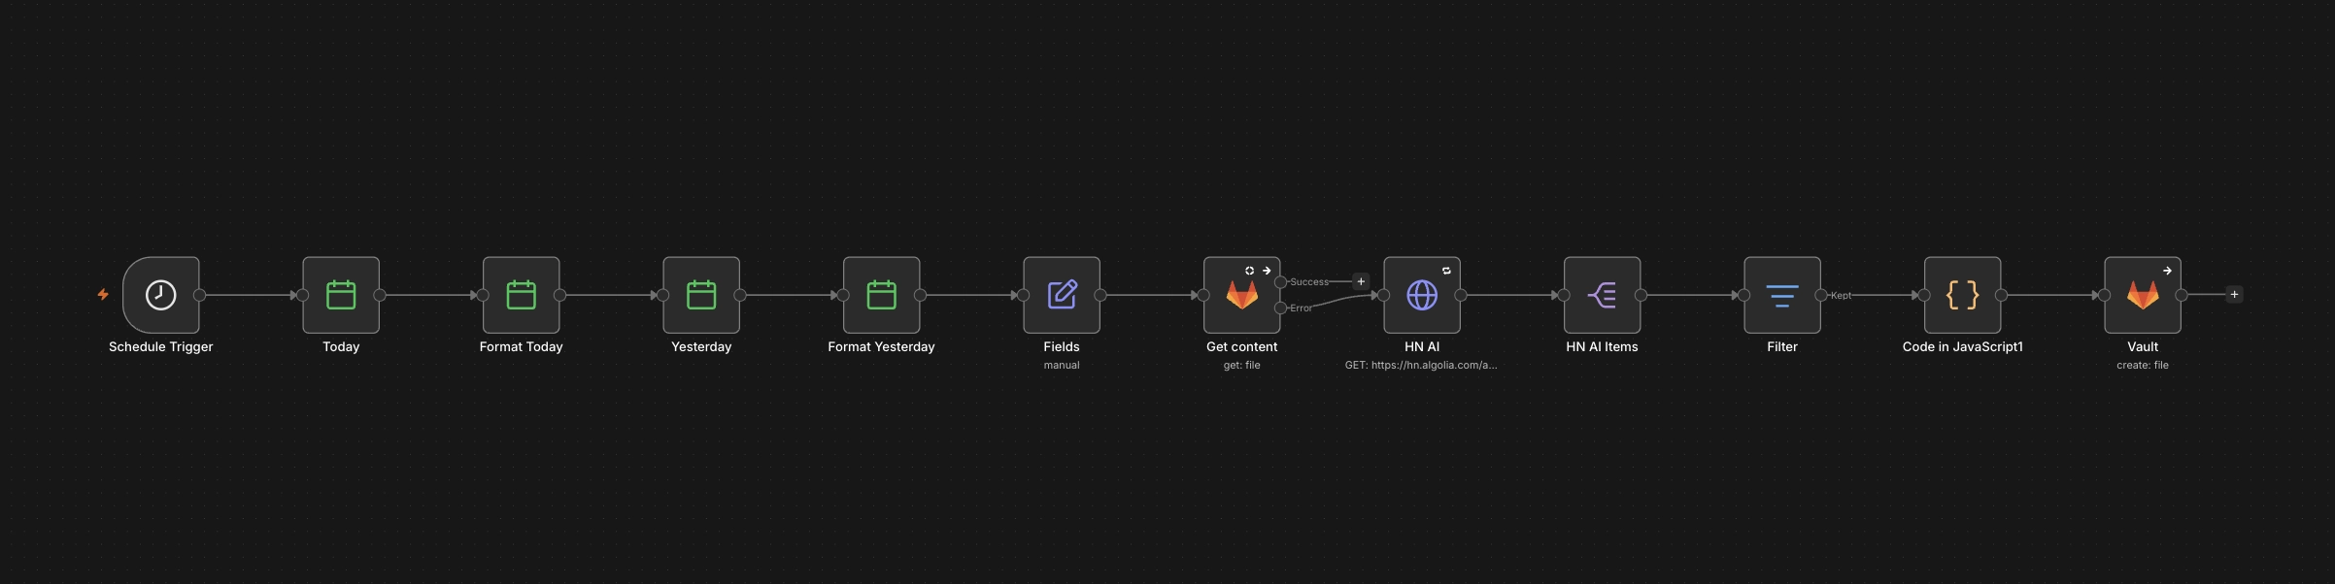Open the Filter node funnel icon
2335x584 pixels.
1782,295
